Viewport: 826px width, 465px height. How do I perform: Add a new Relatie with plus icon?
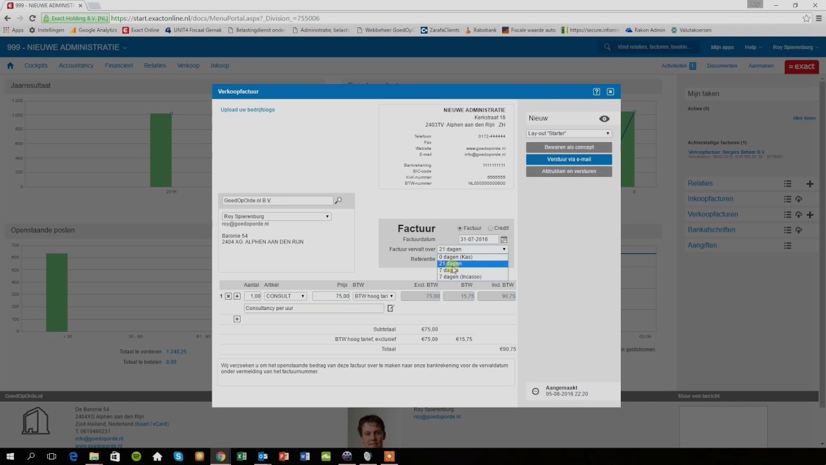pyautogui.click(x=810, y=183)
